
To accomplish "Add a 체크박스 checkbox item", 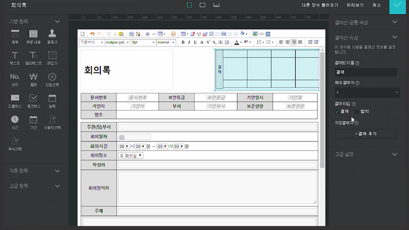I will [x=33, y=101].
